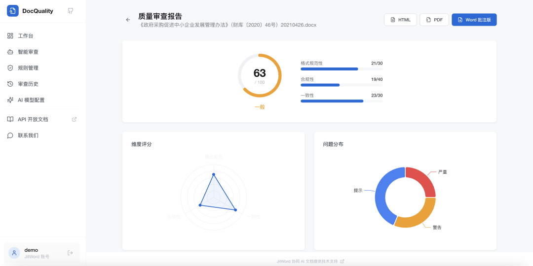Click the 维度评分 card heading
The height and width of the screenshot is (266, 533).
[x=142, y=144]
